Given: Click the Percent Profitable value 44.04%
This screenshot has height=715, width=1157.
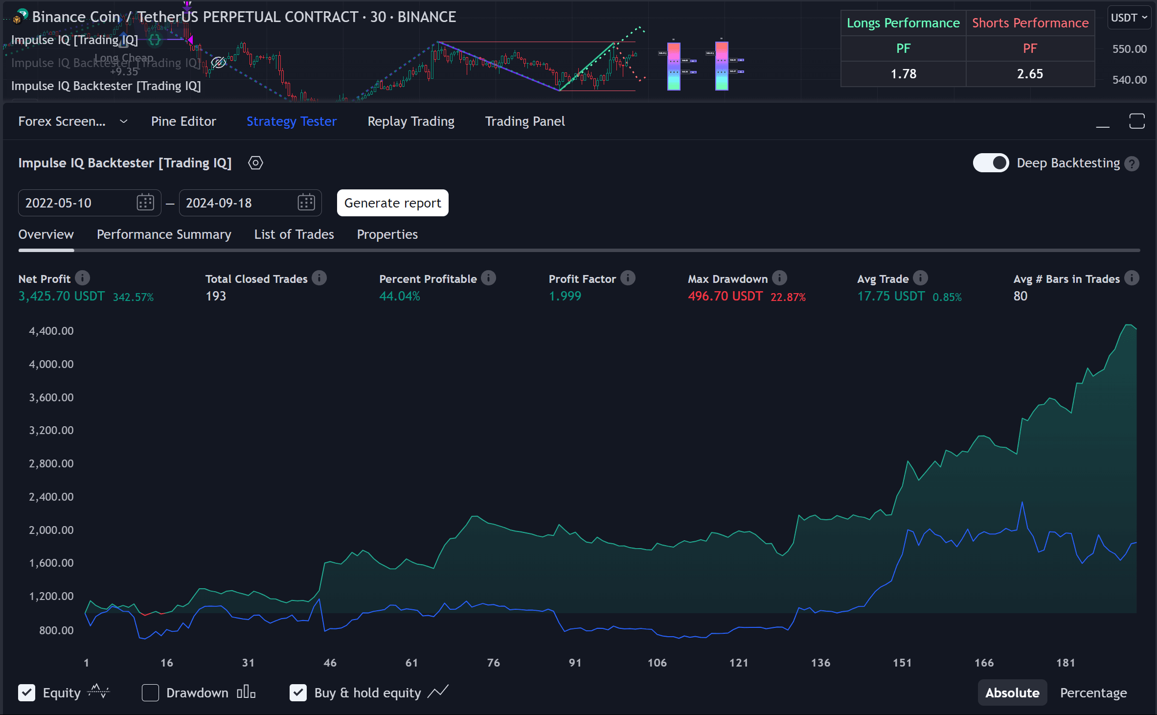Looking at the screenshot, I should [x=400, y=296].
